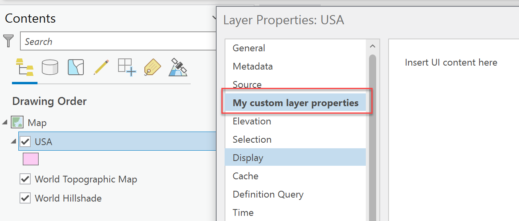Open the List By Labeling tag icon

click(x=152, y=67)
